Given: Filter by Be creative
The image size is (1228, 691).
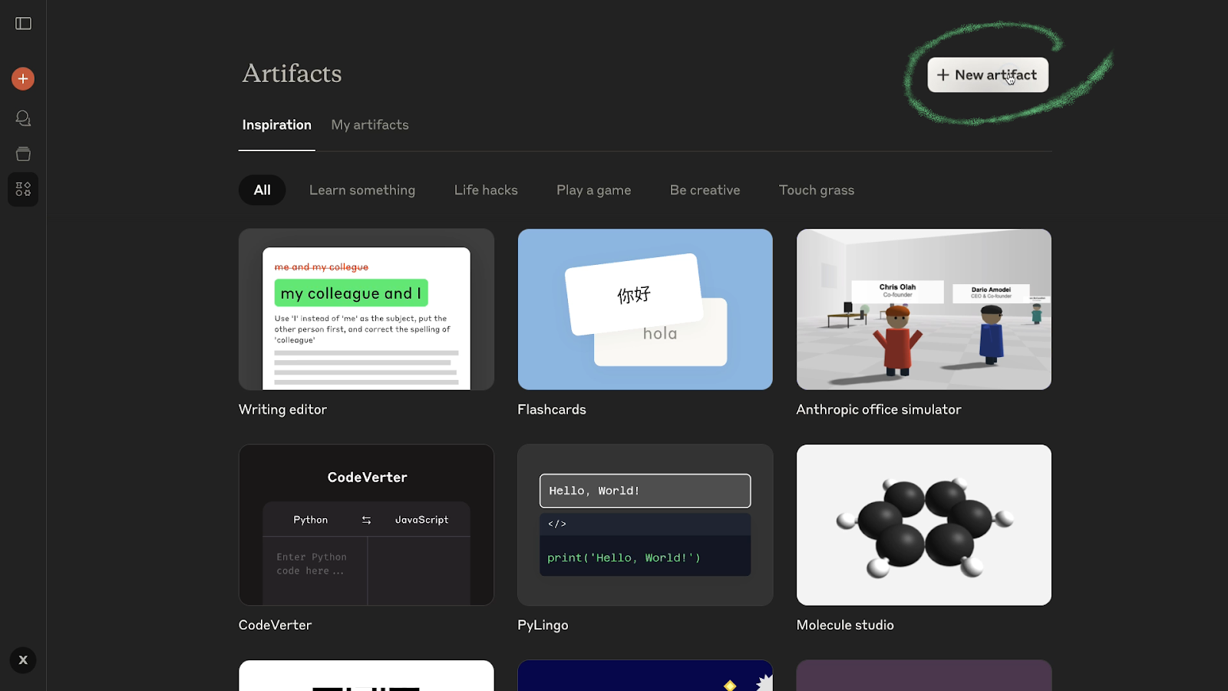Looking at the screenshot, I should tap(705, 190).
